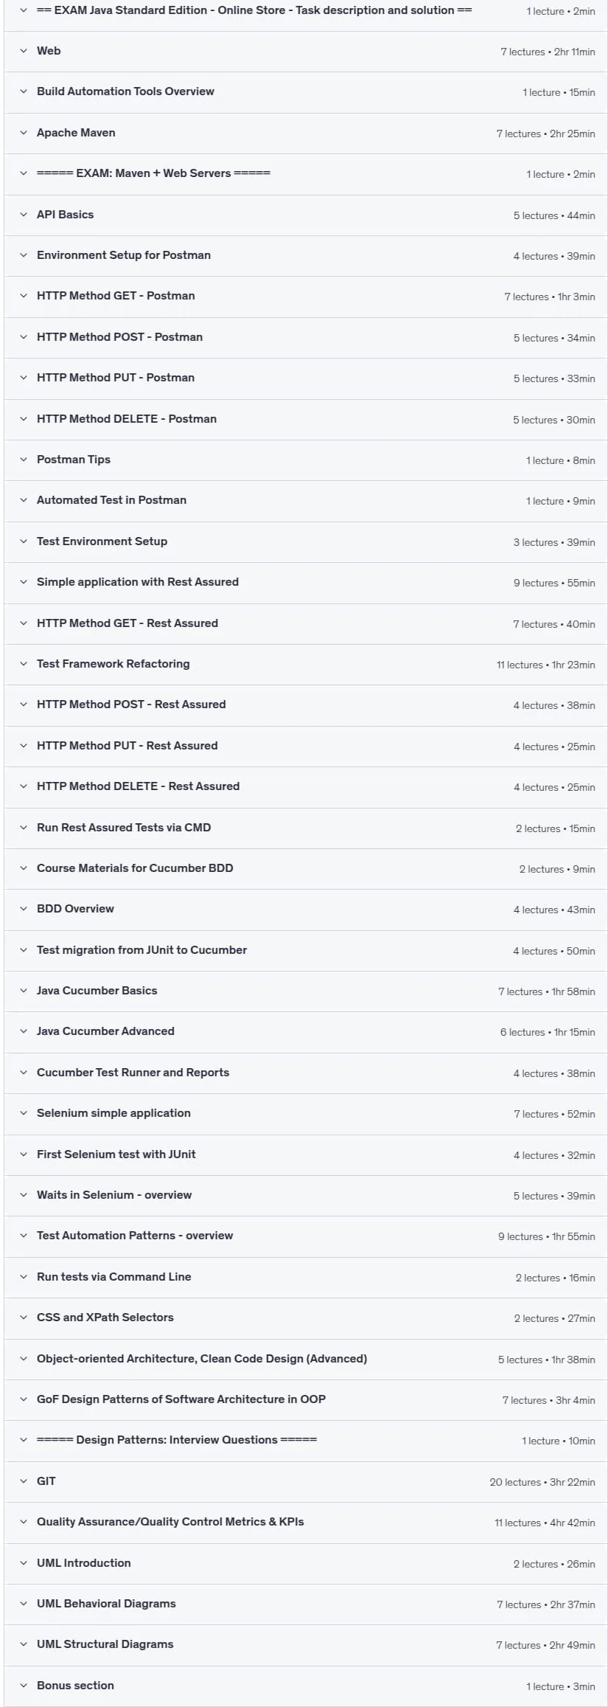
Task: Open Environment Setup for Postman section
Action: (x=306, y=256)
